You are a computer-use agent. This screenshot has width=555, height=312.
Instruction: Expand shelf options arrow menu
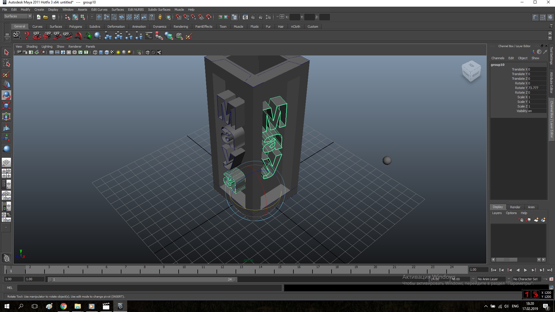pos(7,39)
